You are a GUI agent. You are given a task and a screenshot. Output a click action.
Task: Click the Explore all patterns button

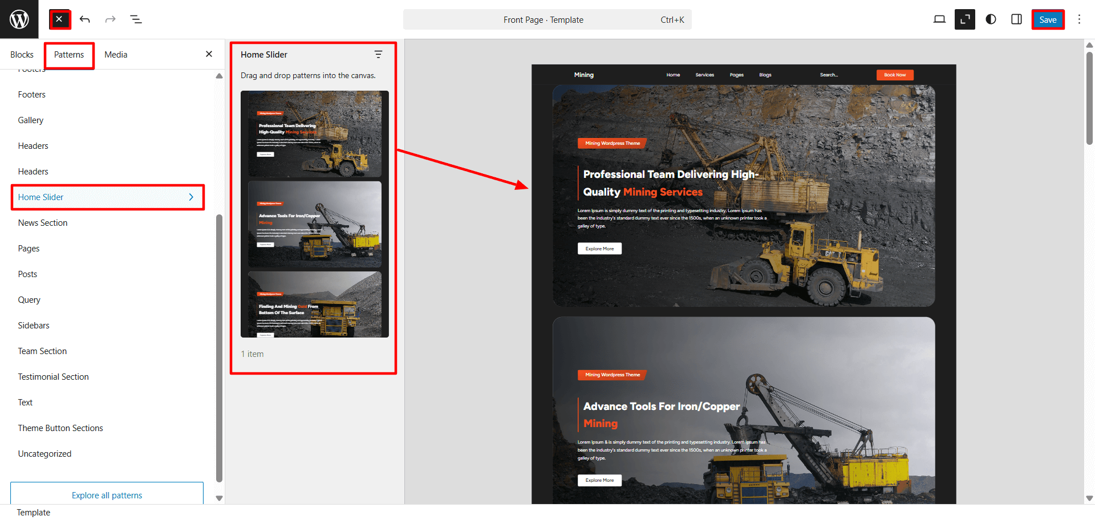107,495
